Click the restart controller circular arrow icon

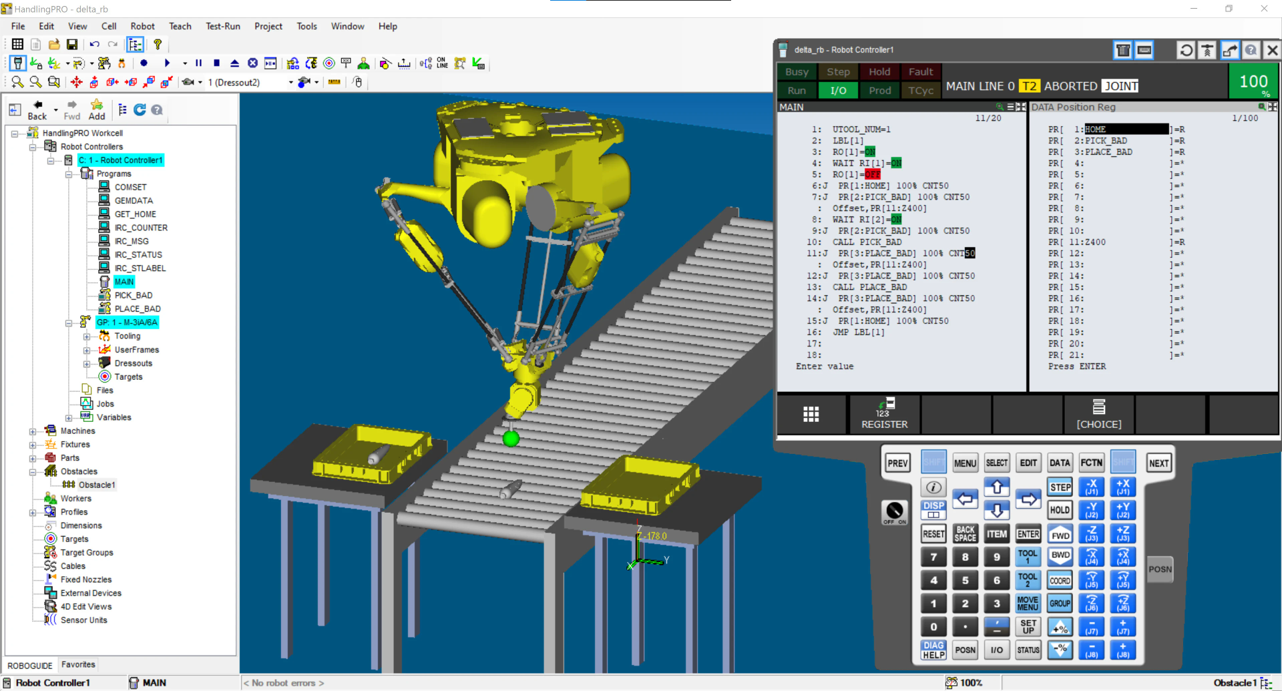point(1186,50)
